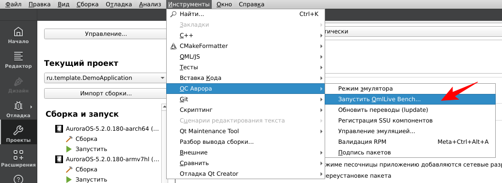Click the green run arrow under aarch64 kit
Viewport: 502px width, 183px height.
[69, 149]
